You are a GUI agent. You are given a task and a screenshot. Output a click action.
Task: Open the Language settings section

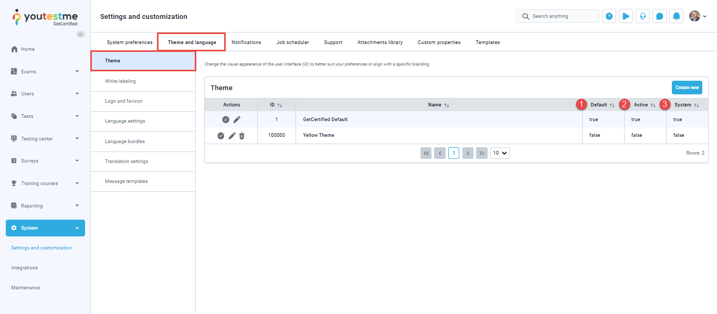125,121
